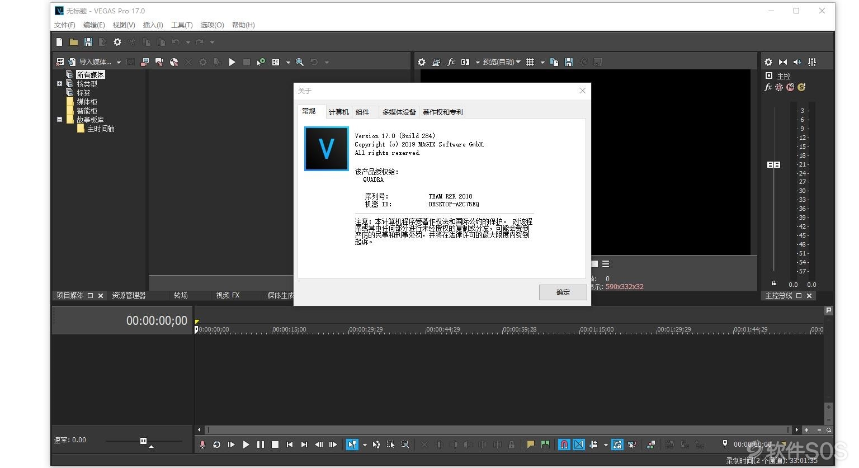Viewport: 859px width, 468px height.
Task: Click the Import Media icon
Action: coord(72,62)
